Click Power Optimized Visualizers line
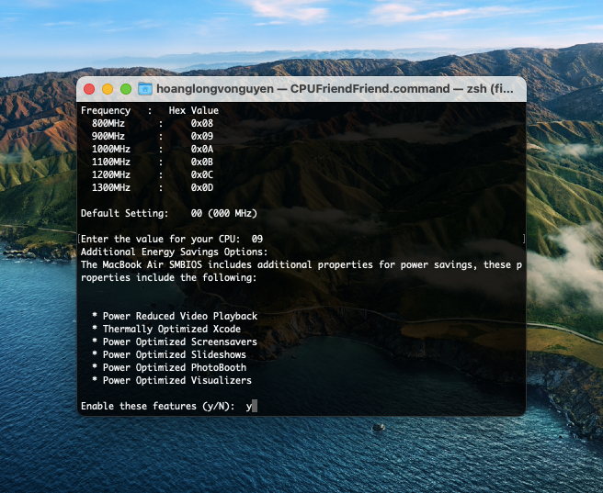The width and height of the screenshot is (603, 493). tap(176, 380)
